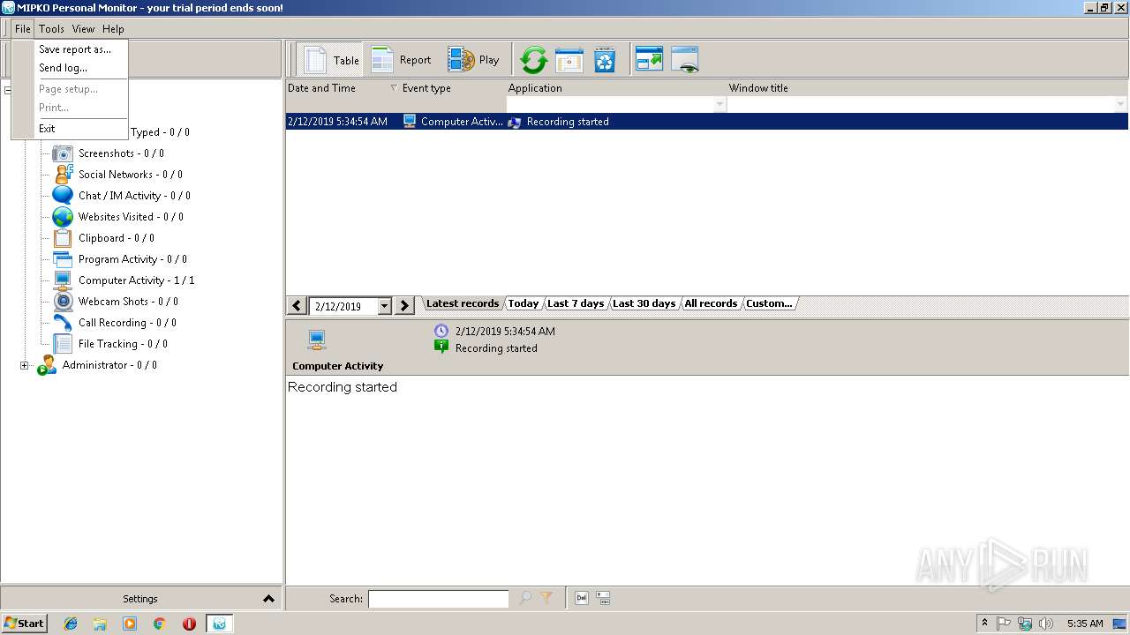Click the blue recycle clear-logs icon
The height and width of the screenshot is (635, 1130).
(605, 60)
